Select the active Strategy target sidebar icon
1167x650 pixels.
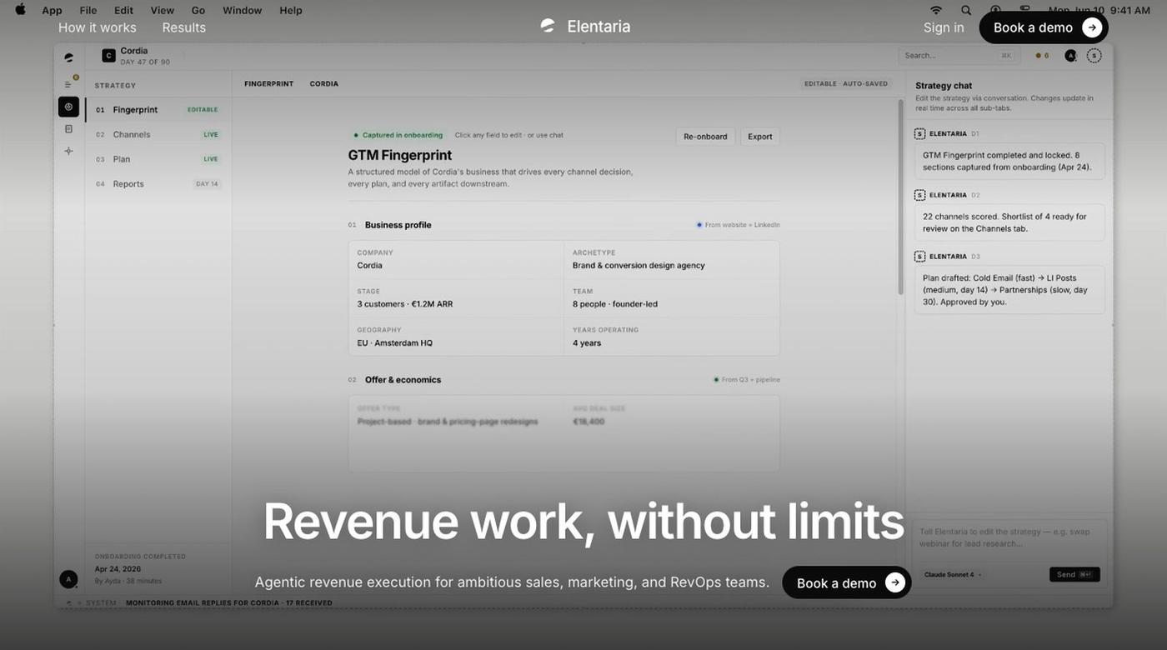tap(68, 107)
